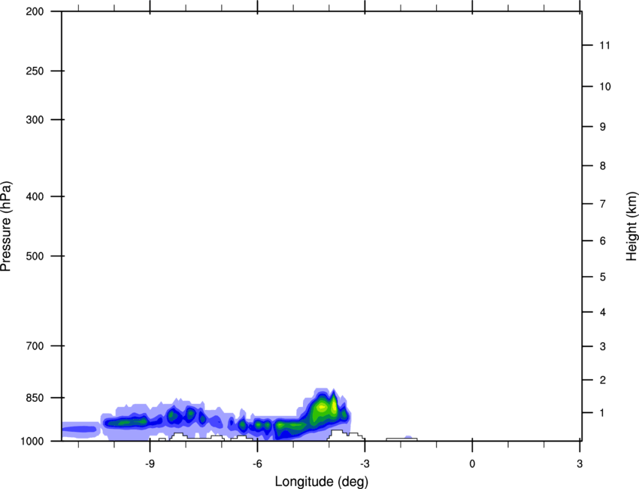The height and width of the screenshot is (489, 639).
Task: Click the 'Pressure (hPa)' axis title
Action: [x=6, y=226]
